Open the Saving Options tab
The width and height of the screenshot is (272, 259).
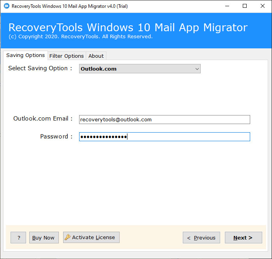click(25, 55)
